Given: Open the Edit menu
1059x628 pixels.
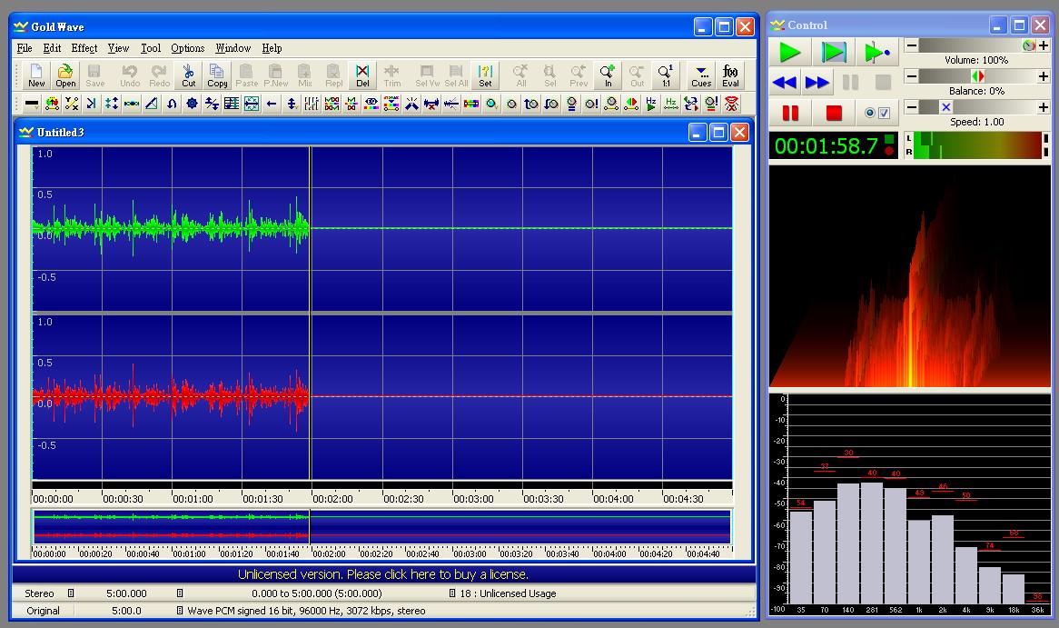Looking at the screenshot, I should [52, 48].
